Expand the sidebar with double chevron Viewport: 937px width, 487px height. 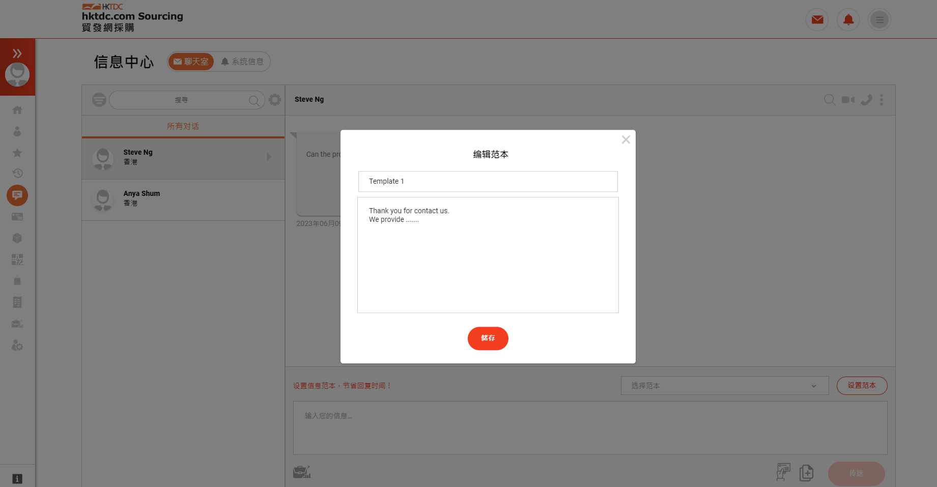tap(17, 53)
